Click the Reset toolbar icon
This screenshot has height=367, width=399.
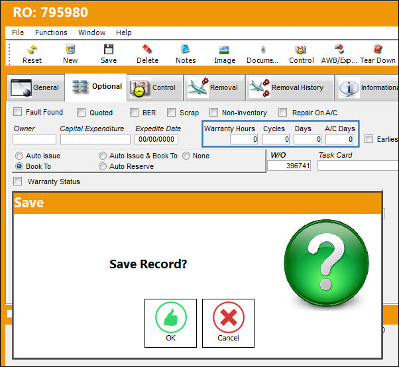click(x=32, y=49)
